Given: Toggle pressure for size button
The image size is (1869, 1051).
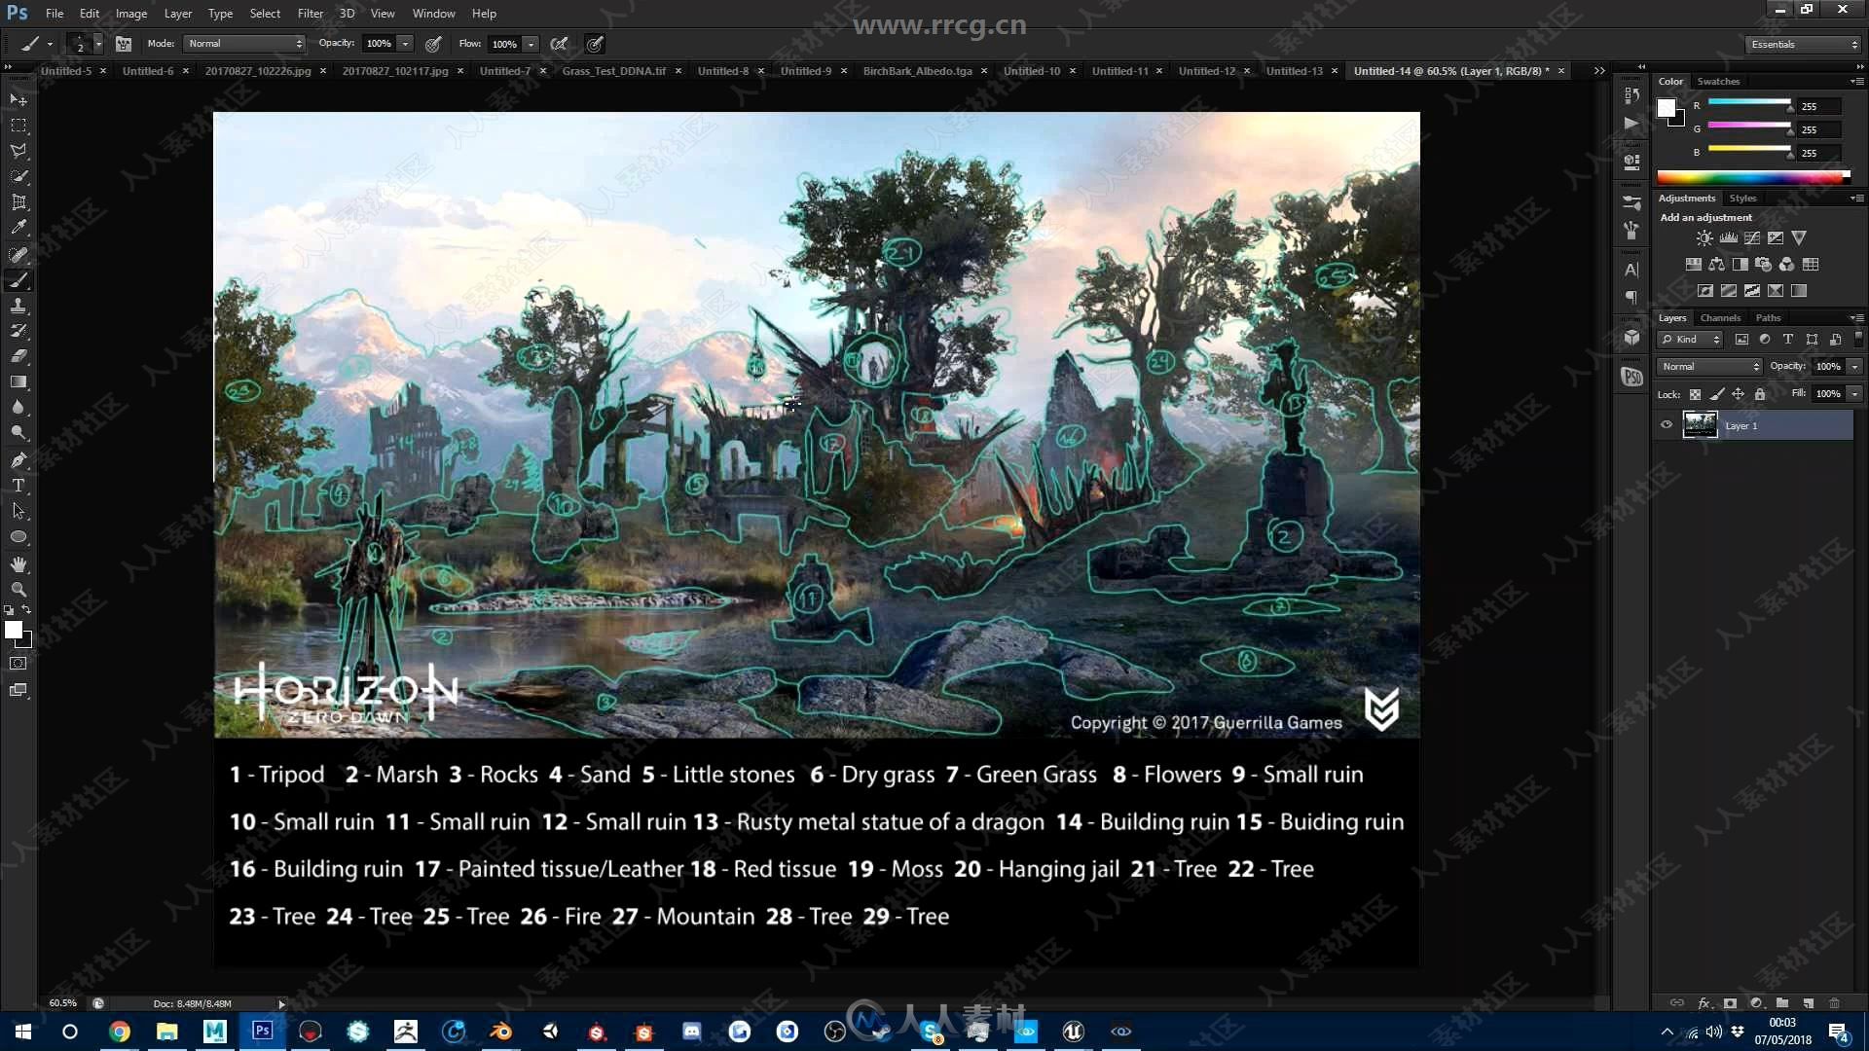Looking at the screenshot, I should [x=595, y=44].
